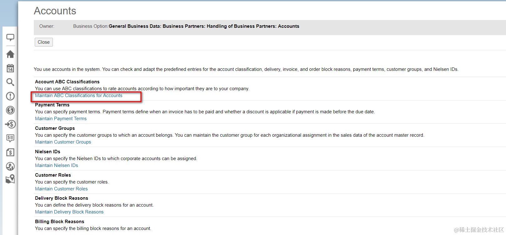Click the Delivery Block Reasons heading

[x=61, y=198]
